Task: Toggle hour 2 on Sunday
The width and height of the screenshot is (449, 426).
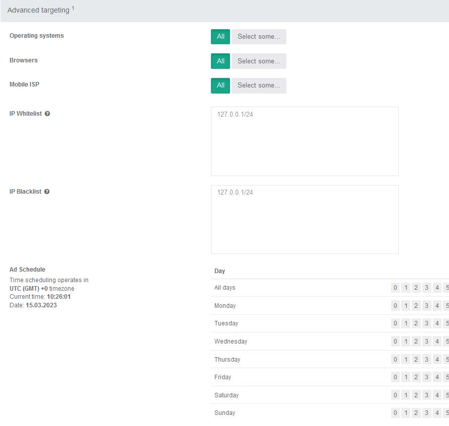Action: pyautogui.click(x=416, y=413)
